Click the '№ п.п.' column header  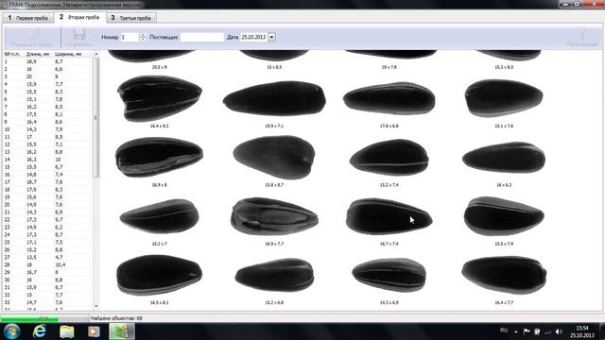(x=12, y=54)
